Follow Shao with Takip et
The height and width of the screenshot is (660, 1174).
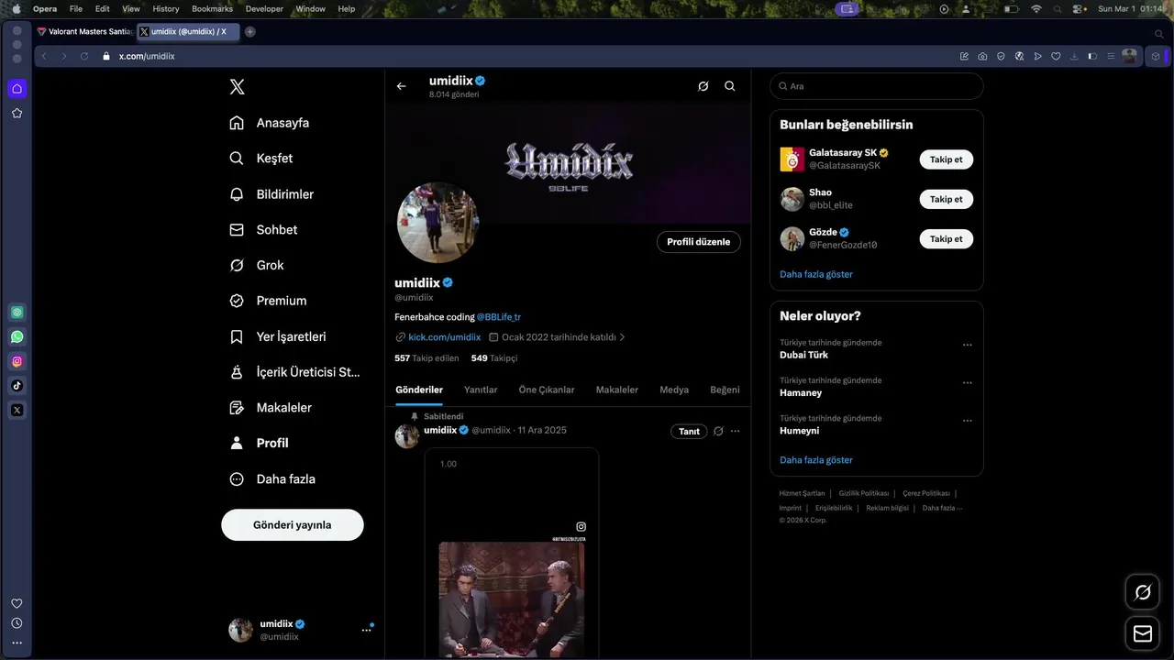point(946,199)
